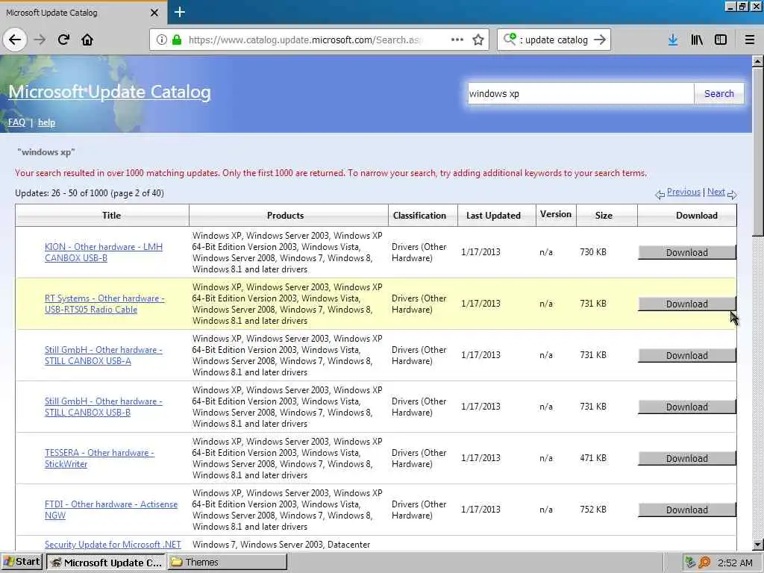The width and height of the screenshot is (764, 573).
Task: Click the taskbar clock showing 2:52 AM
Action: point(734,563)
